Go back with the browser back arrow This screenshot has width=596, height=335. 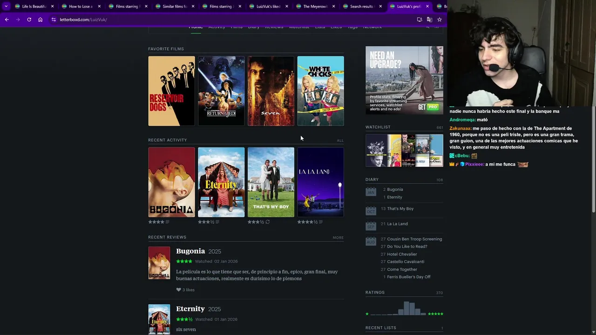pyautogui.click(x=7, y=20)
